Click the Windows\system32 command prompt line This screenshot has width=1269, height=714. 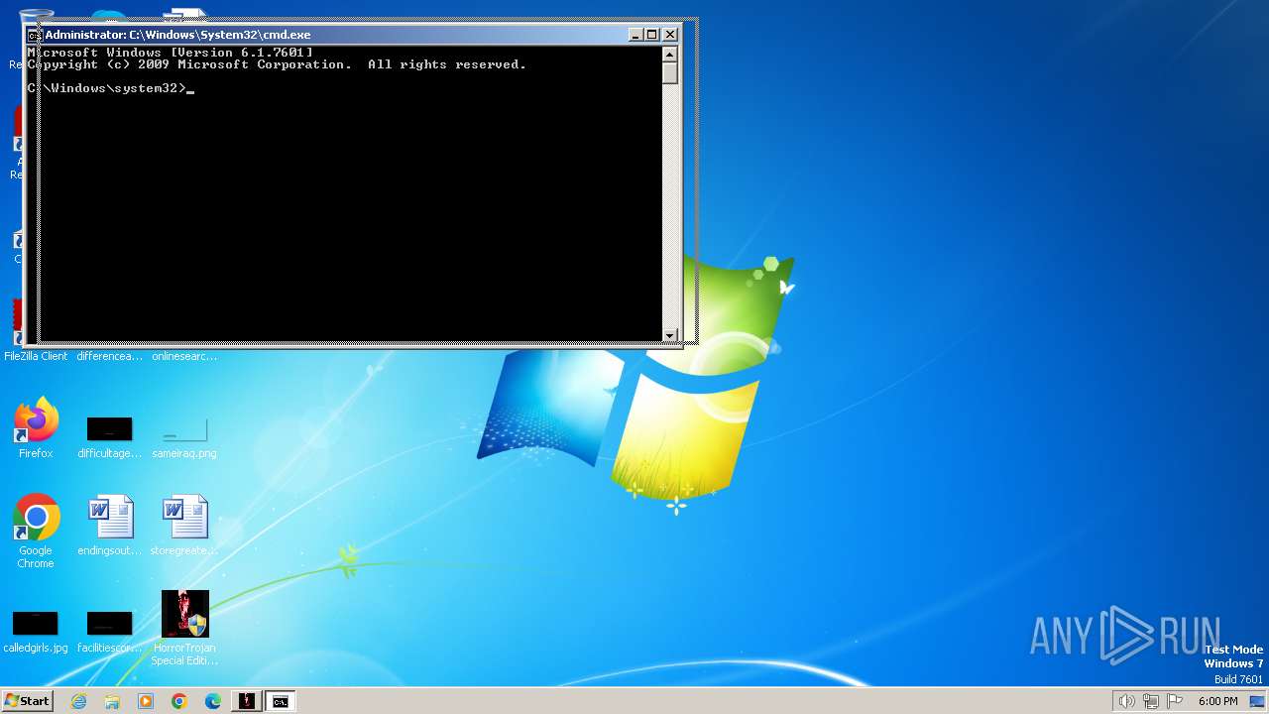coord(111,88)
